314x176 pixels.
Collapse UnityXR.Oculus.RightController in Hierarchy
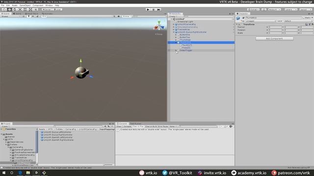pyautogui.click(x=174, y=32)
